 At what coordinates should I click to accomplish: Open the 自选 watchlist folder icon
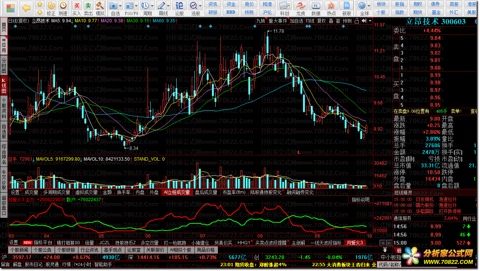[x=114, y=5]
